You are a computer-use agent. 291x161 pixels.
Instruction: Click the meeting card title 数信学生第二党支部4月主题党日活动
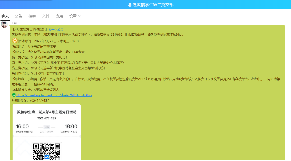tap(47, 112)
